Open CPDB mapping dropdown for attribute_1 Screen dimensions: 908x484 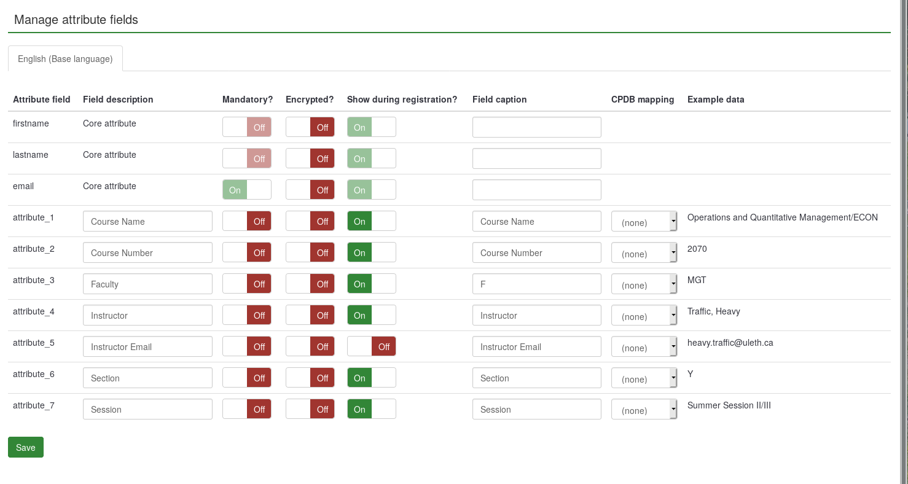(x=644, y=222)
